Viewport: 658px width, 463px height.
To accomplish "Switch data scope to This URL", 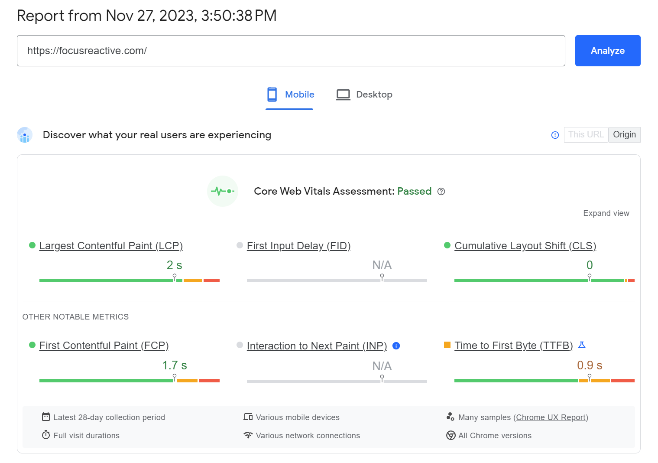I will [586, 135].
